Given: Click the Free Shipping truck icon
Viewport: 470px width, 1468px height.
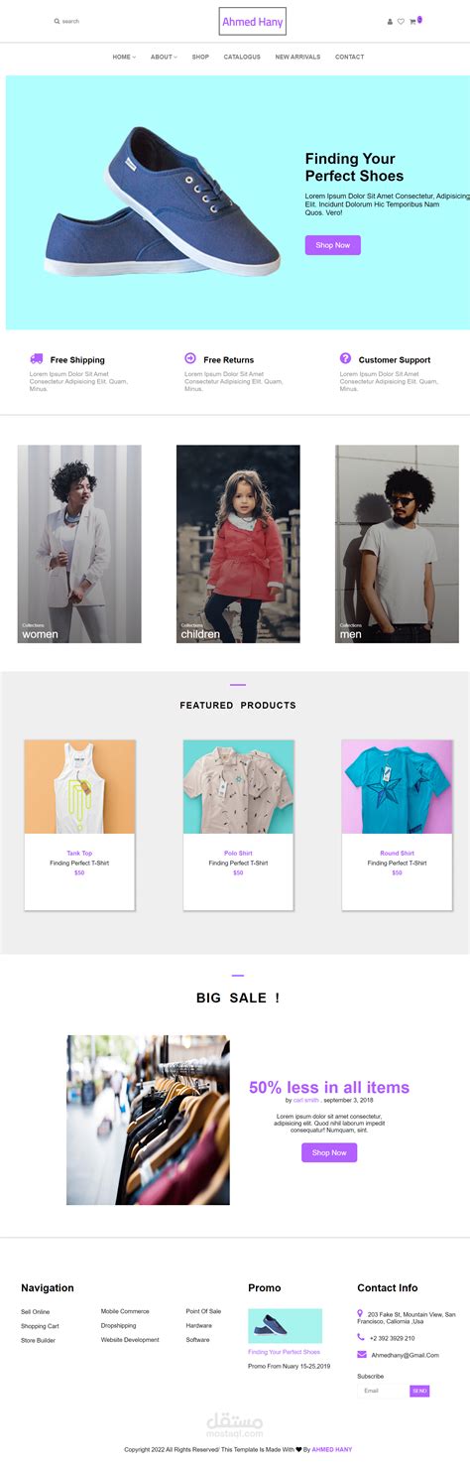Looking at the screenshot, I should point(37,358).
